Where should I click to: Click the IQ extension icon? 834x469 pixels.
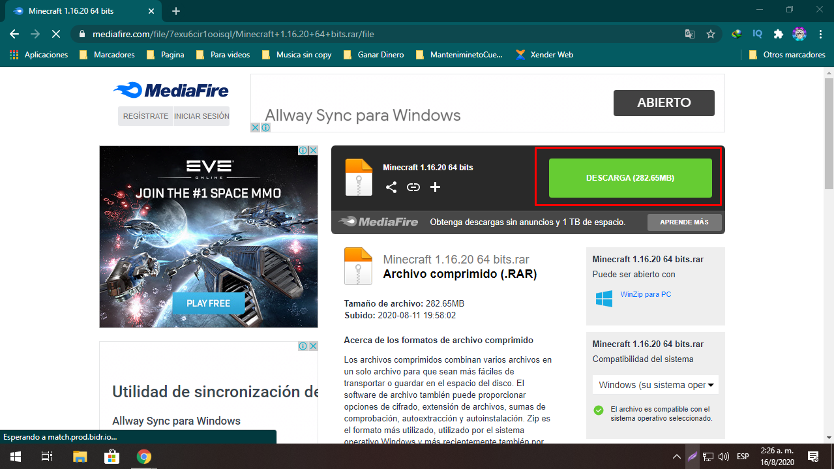tap(757, 34)
